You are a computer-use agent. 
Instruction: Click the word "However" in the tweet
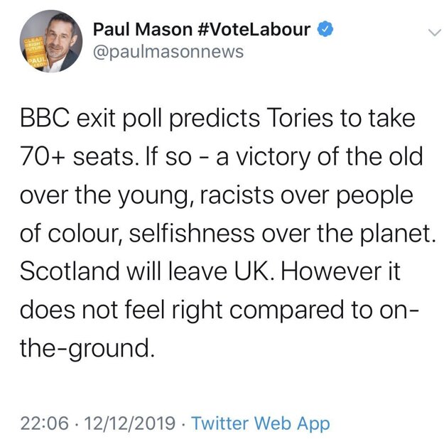click(x=331, y=271)
